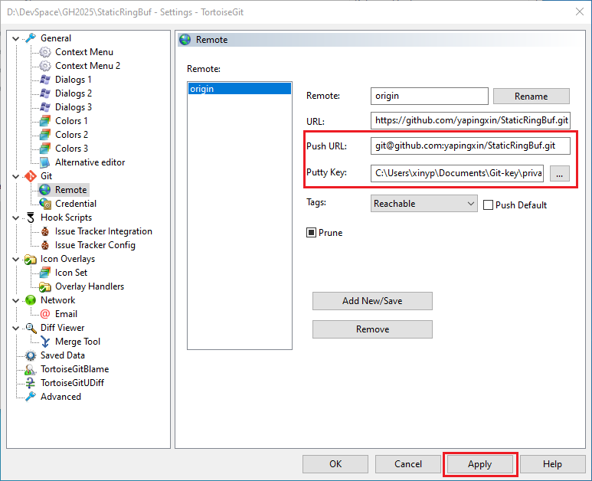Close the TortoiseGit Settings window
Image resolution: width=592 pixels, height=481 pixels.
coord(580,11)
